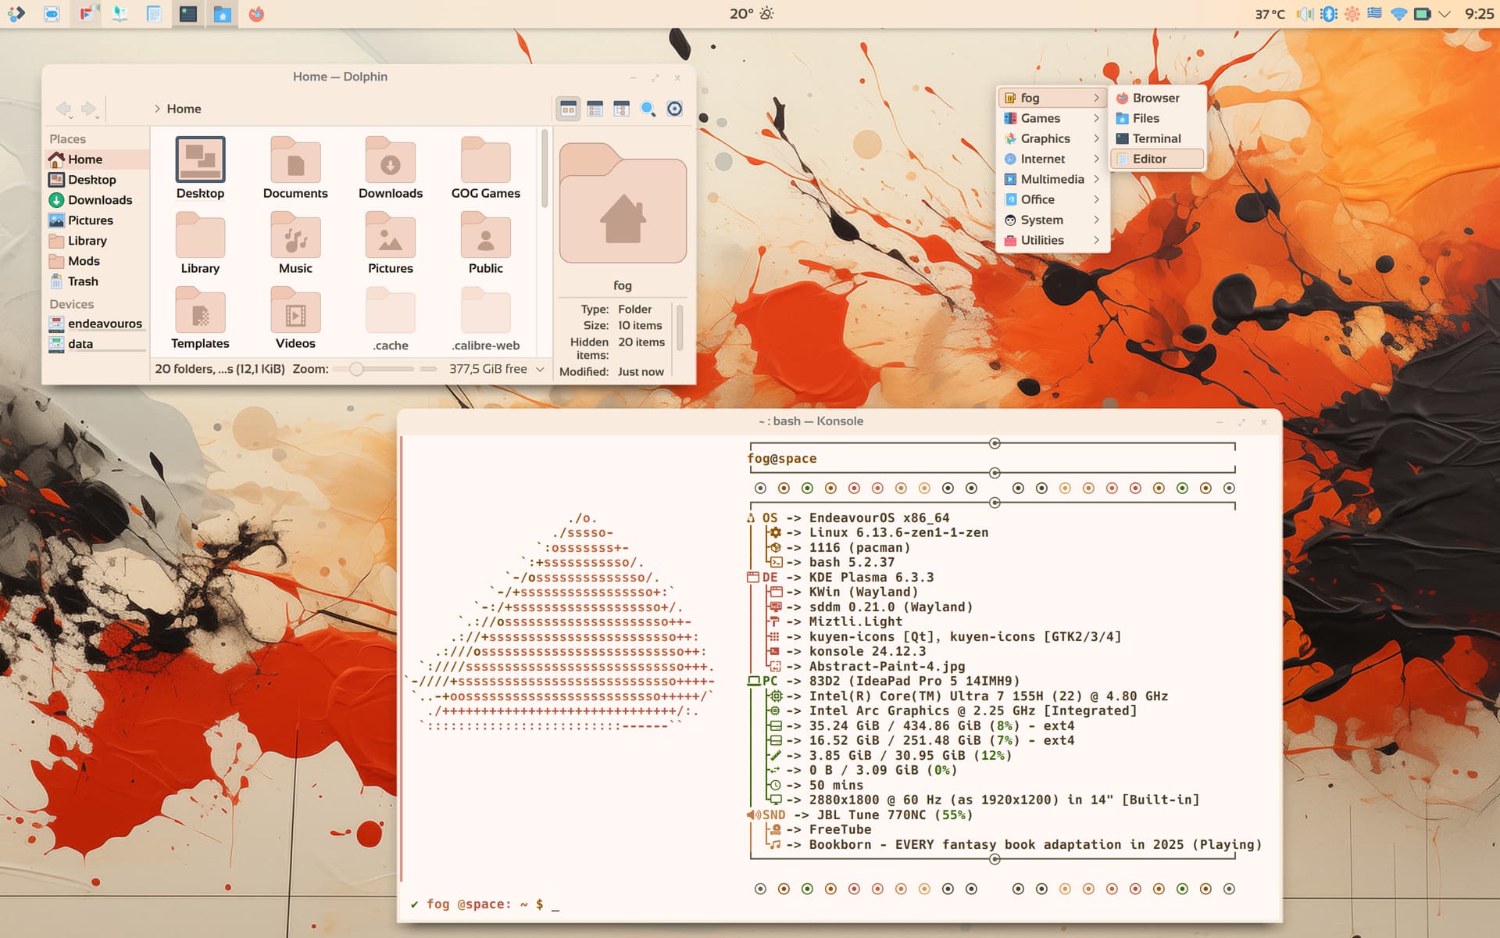Screen dimensions: 1500x938
Task: Expand the fog menu category
Action: pyautogui.click(x=1053, y=98)
